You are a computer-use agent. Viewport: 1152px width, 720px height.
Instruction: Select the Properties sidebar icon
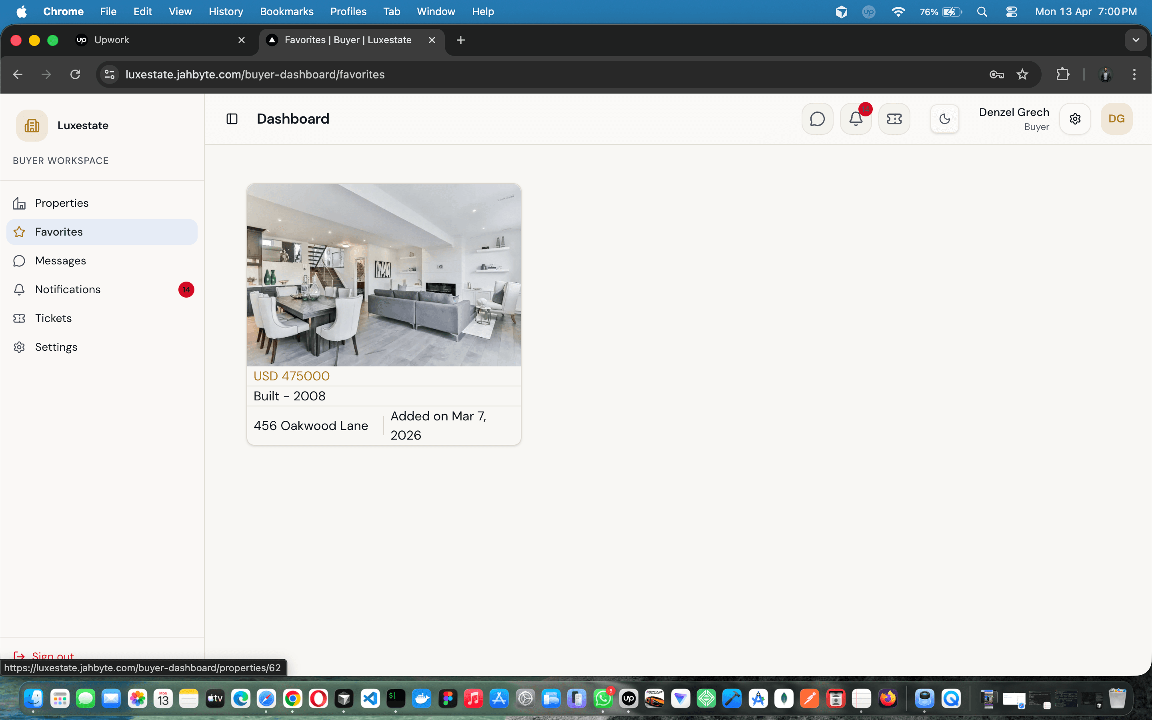pos(18,203)
